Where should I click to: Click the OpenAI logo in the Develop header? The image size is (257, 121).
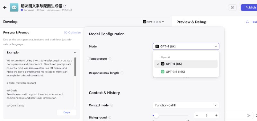click(144, 22)
